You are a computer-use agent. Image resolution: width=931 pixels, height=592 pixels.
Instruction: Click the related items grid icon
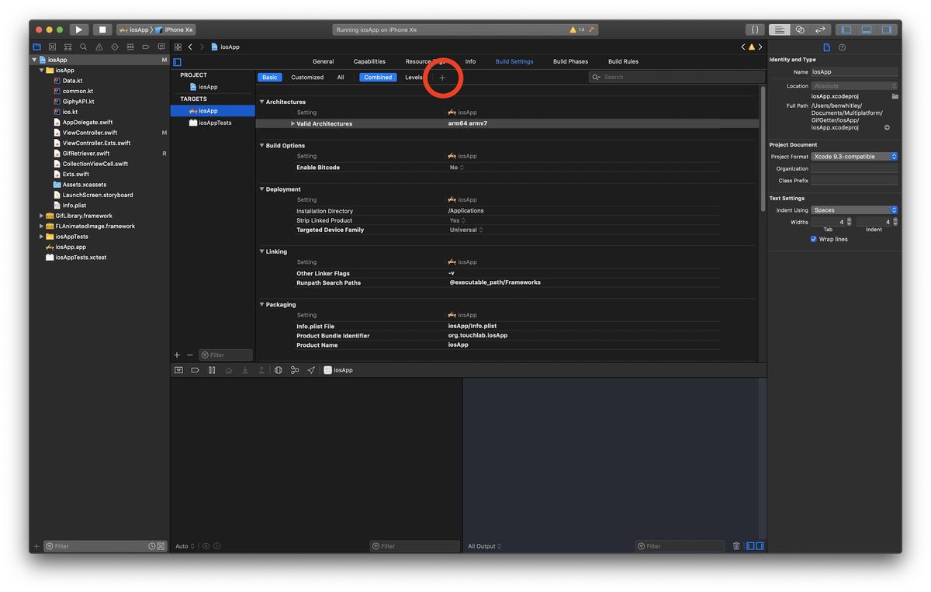pos(178,47)
